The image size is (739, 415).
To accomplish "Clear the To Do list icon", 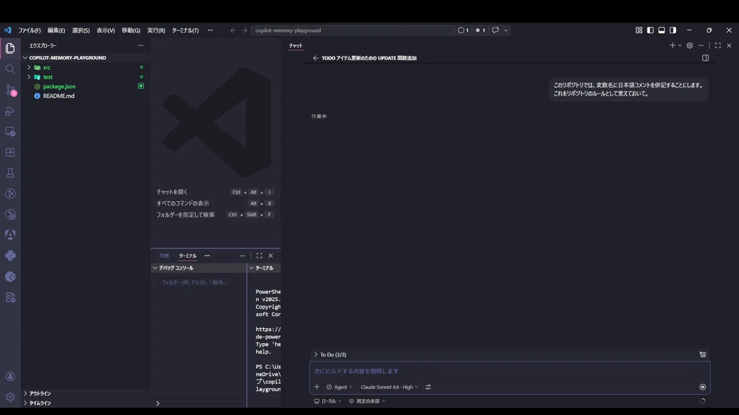I will coord(703,355).
